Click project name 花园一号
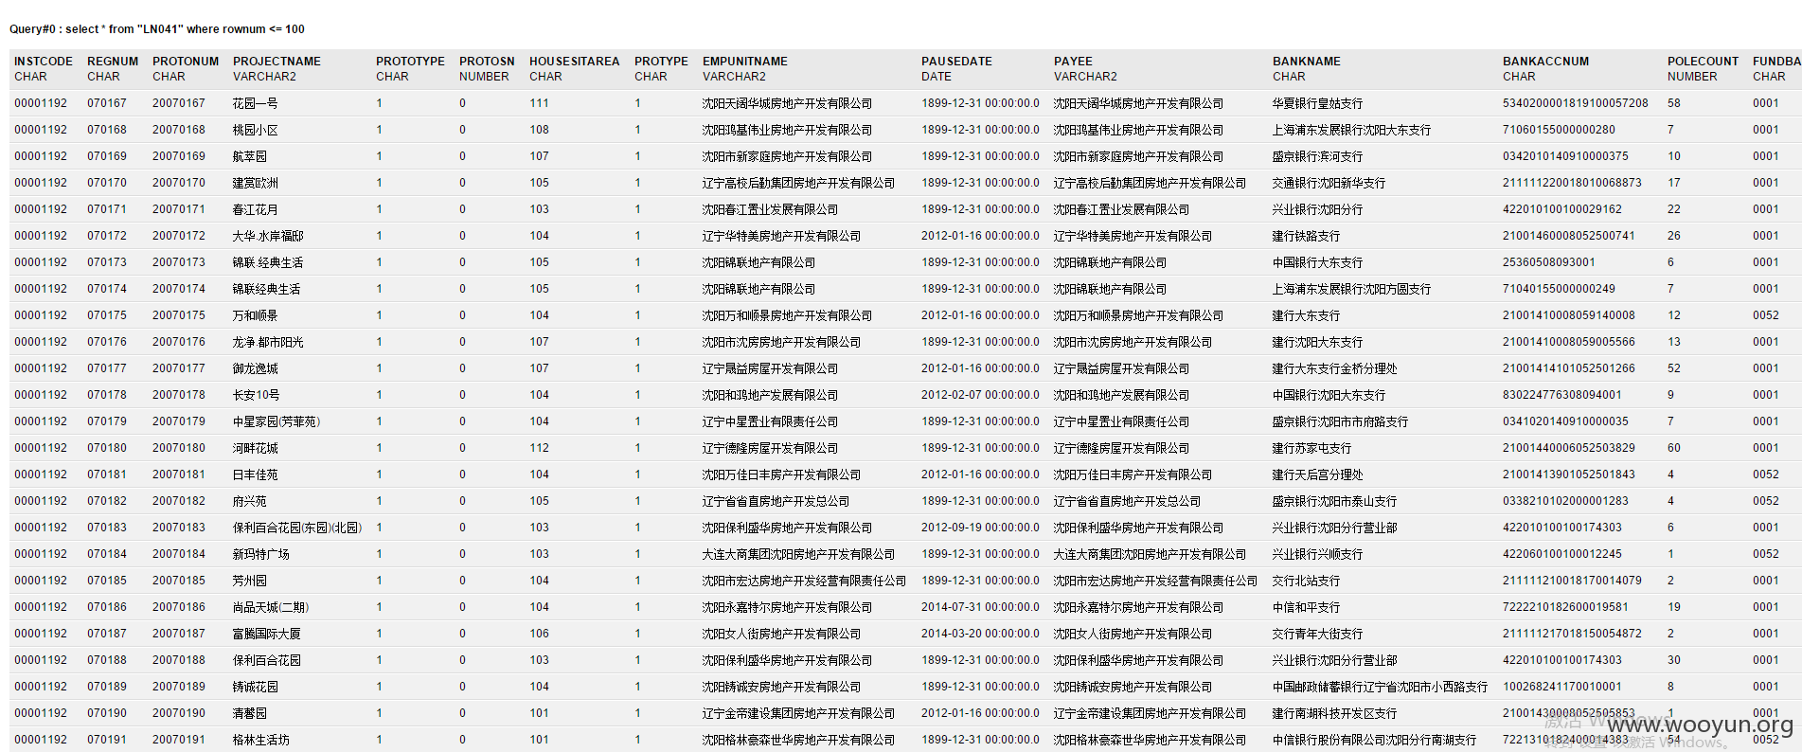Viewport: 1802px width, 752px height. click(256, 103)
